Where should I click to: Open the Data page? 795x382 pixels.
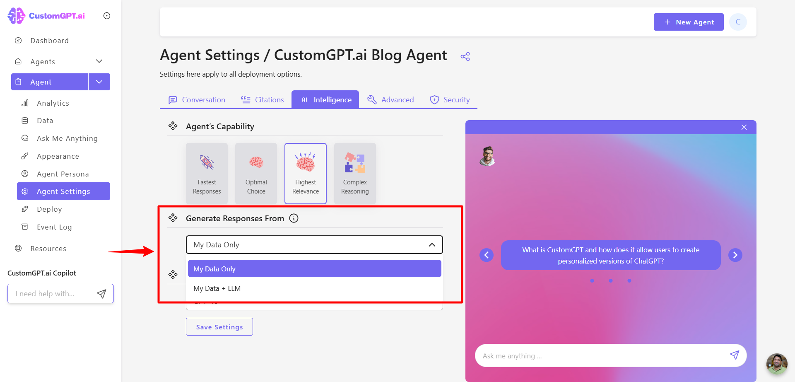(45, 121)
